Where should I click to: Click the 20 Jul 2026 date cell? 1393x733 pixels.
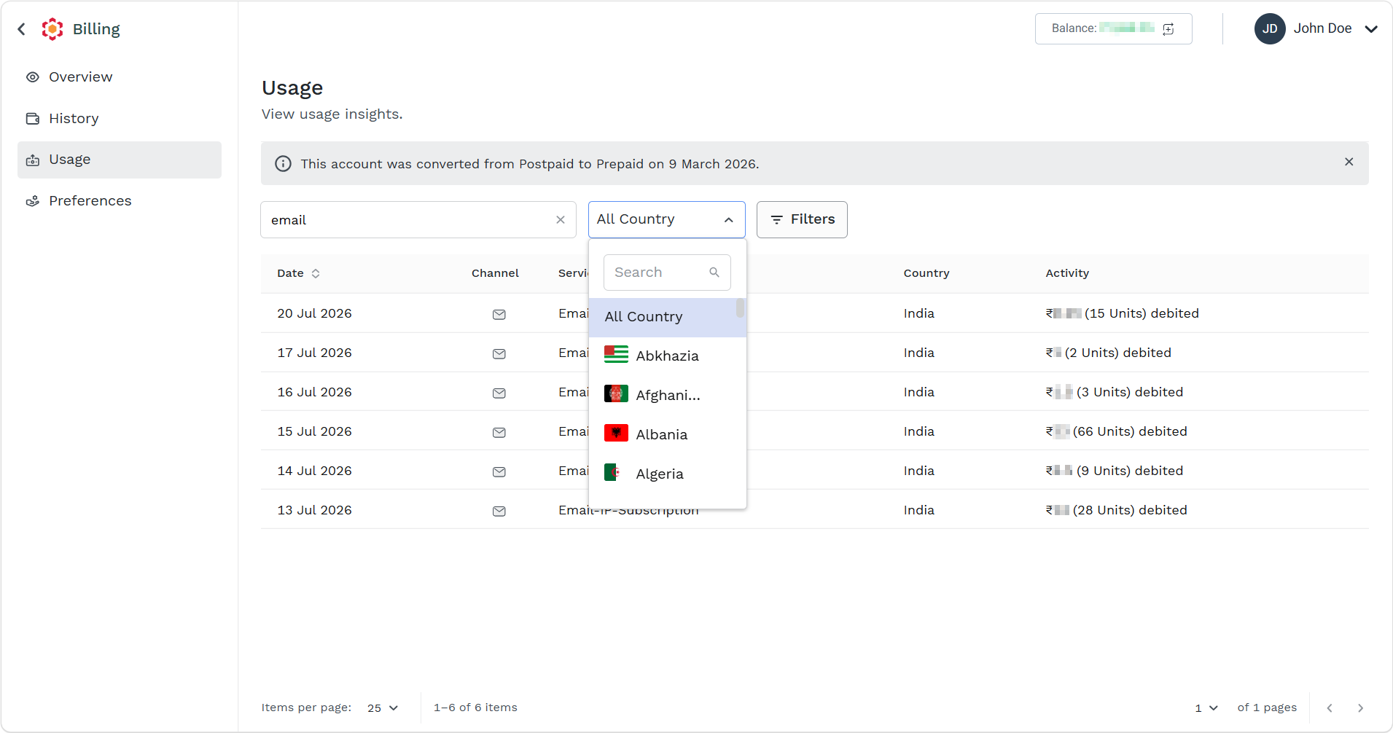pyautogui.click(x=314, y=314)
